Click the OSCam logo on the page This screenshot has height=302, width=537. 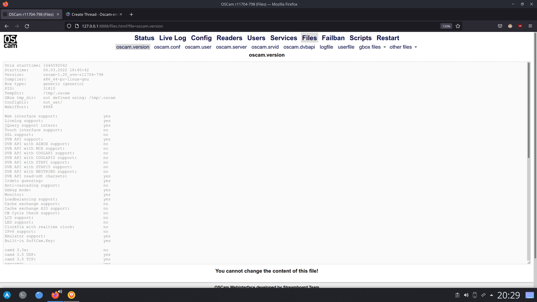10,41
